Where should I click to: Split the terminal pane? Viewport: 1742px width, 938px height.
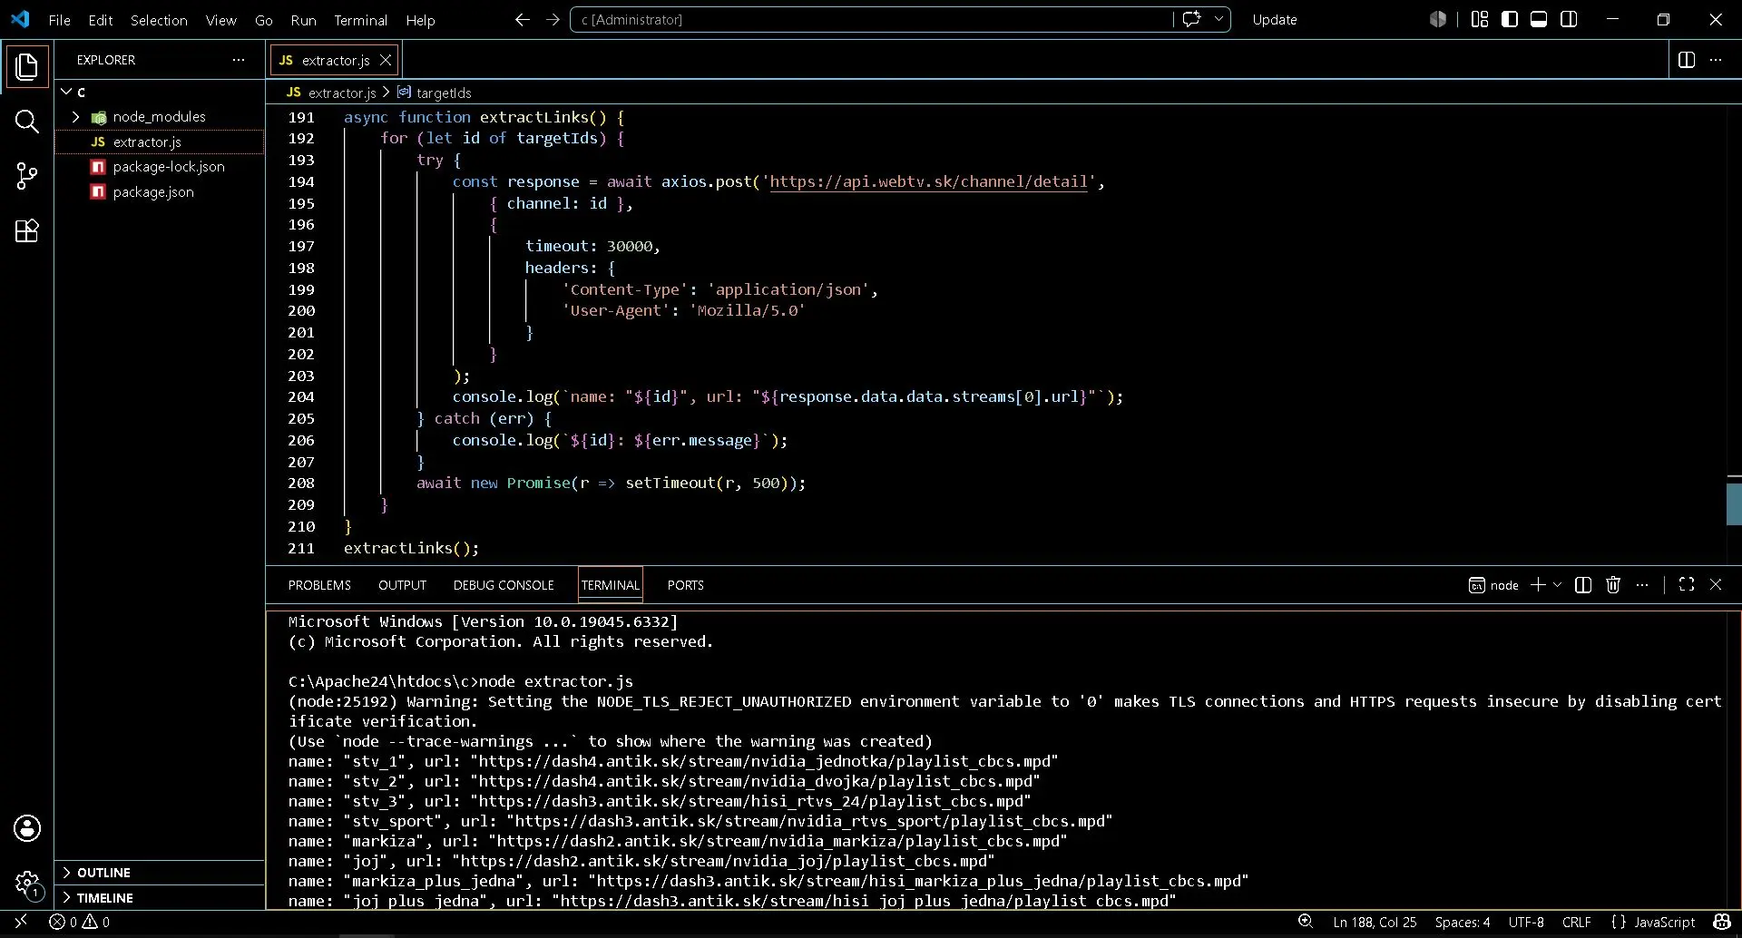pyautogui.click(x=1583, y=585)
